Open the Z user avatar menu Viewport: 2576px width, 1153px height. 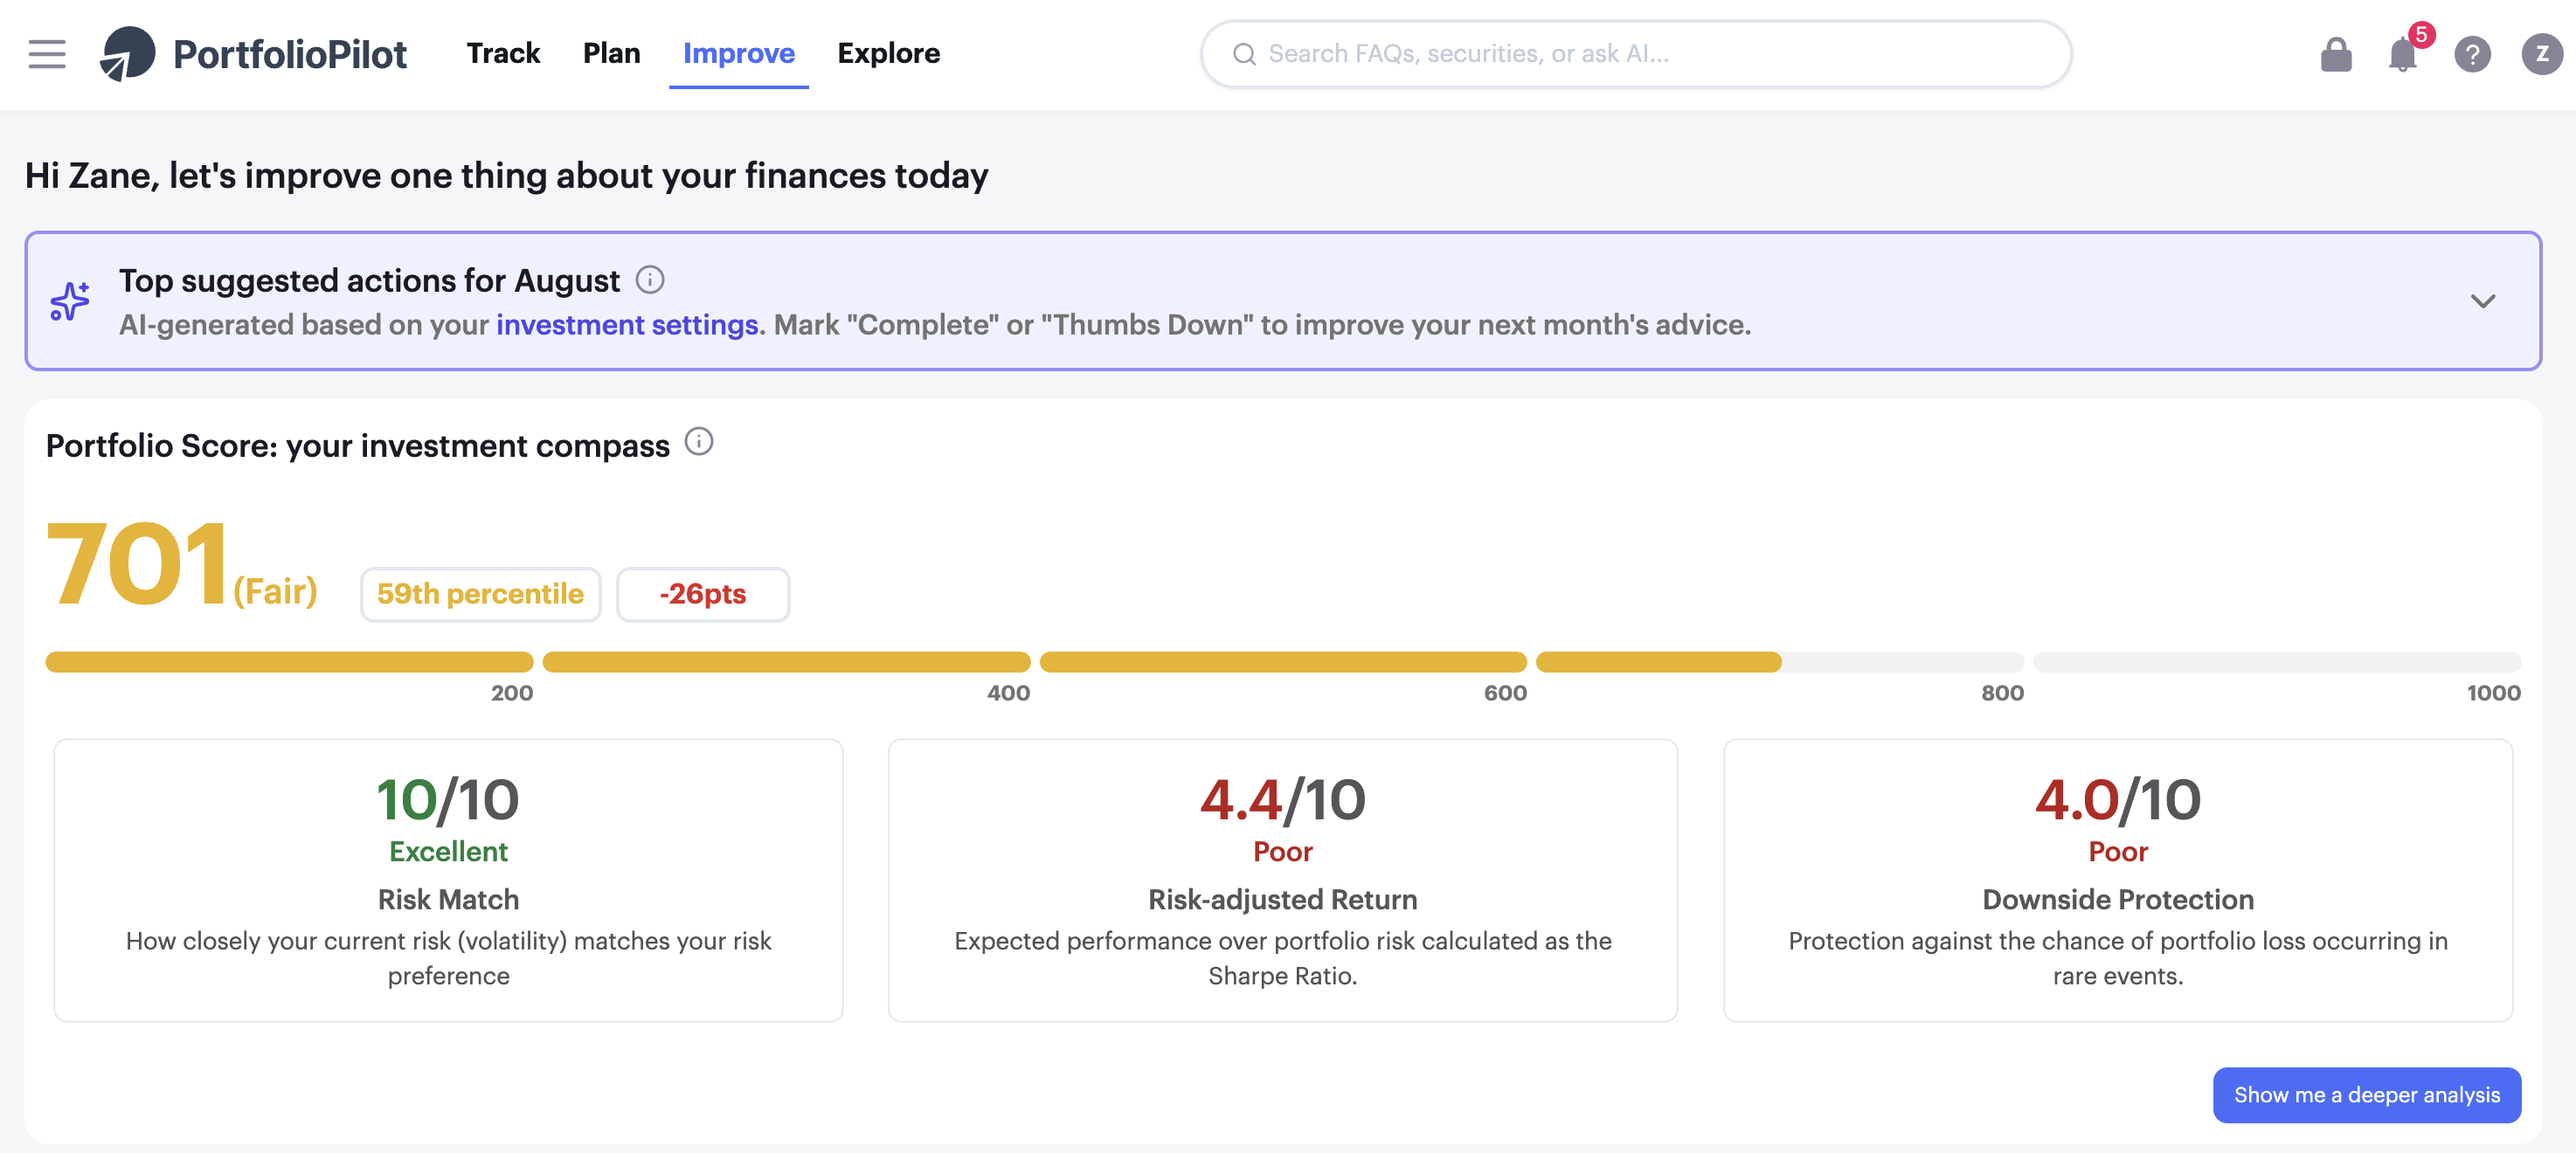click(x=2541, y=54)
